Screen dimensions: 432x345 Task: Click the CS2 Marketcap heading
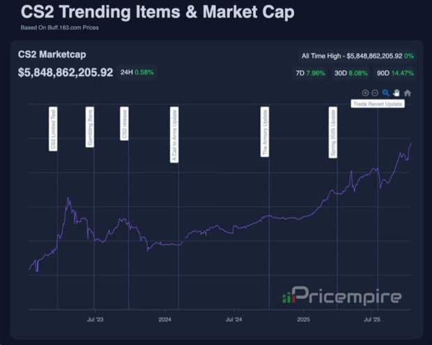52,54
